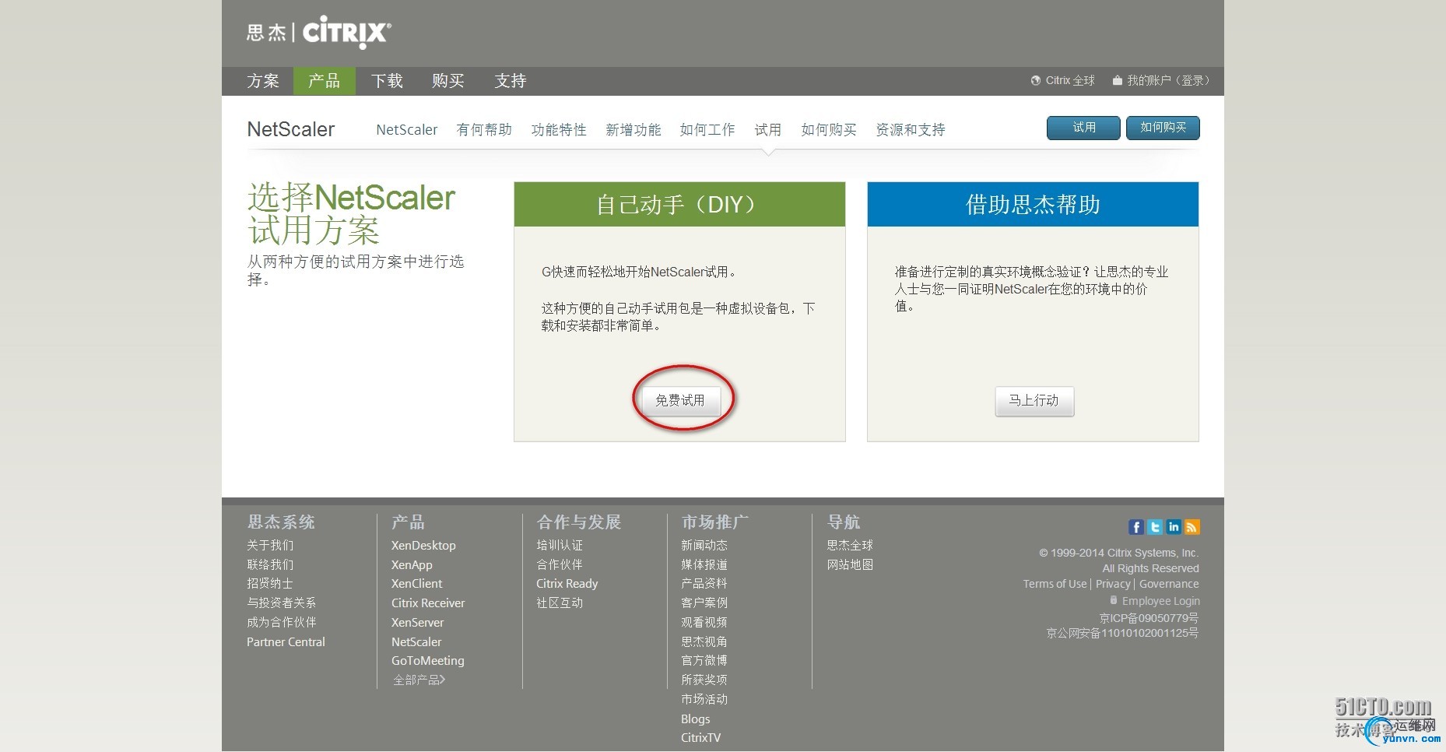Open the 培训认证 footer link
1446x752 pixels.
click(x=560, y=546)
